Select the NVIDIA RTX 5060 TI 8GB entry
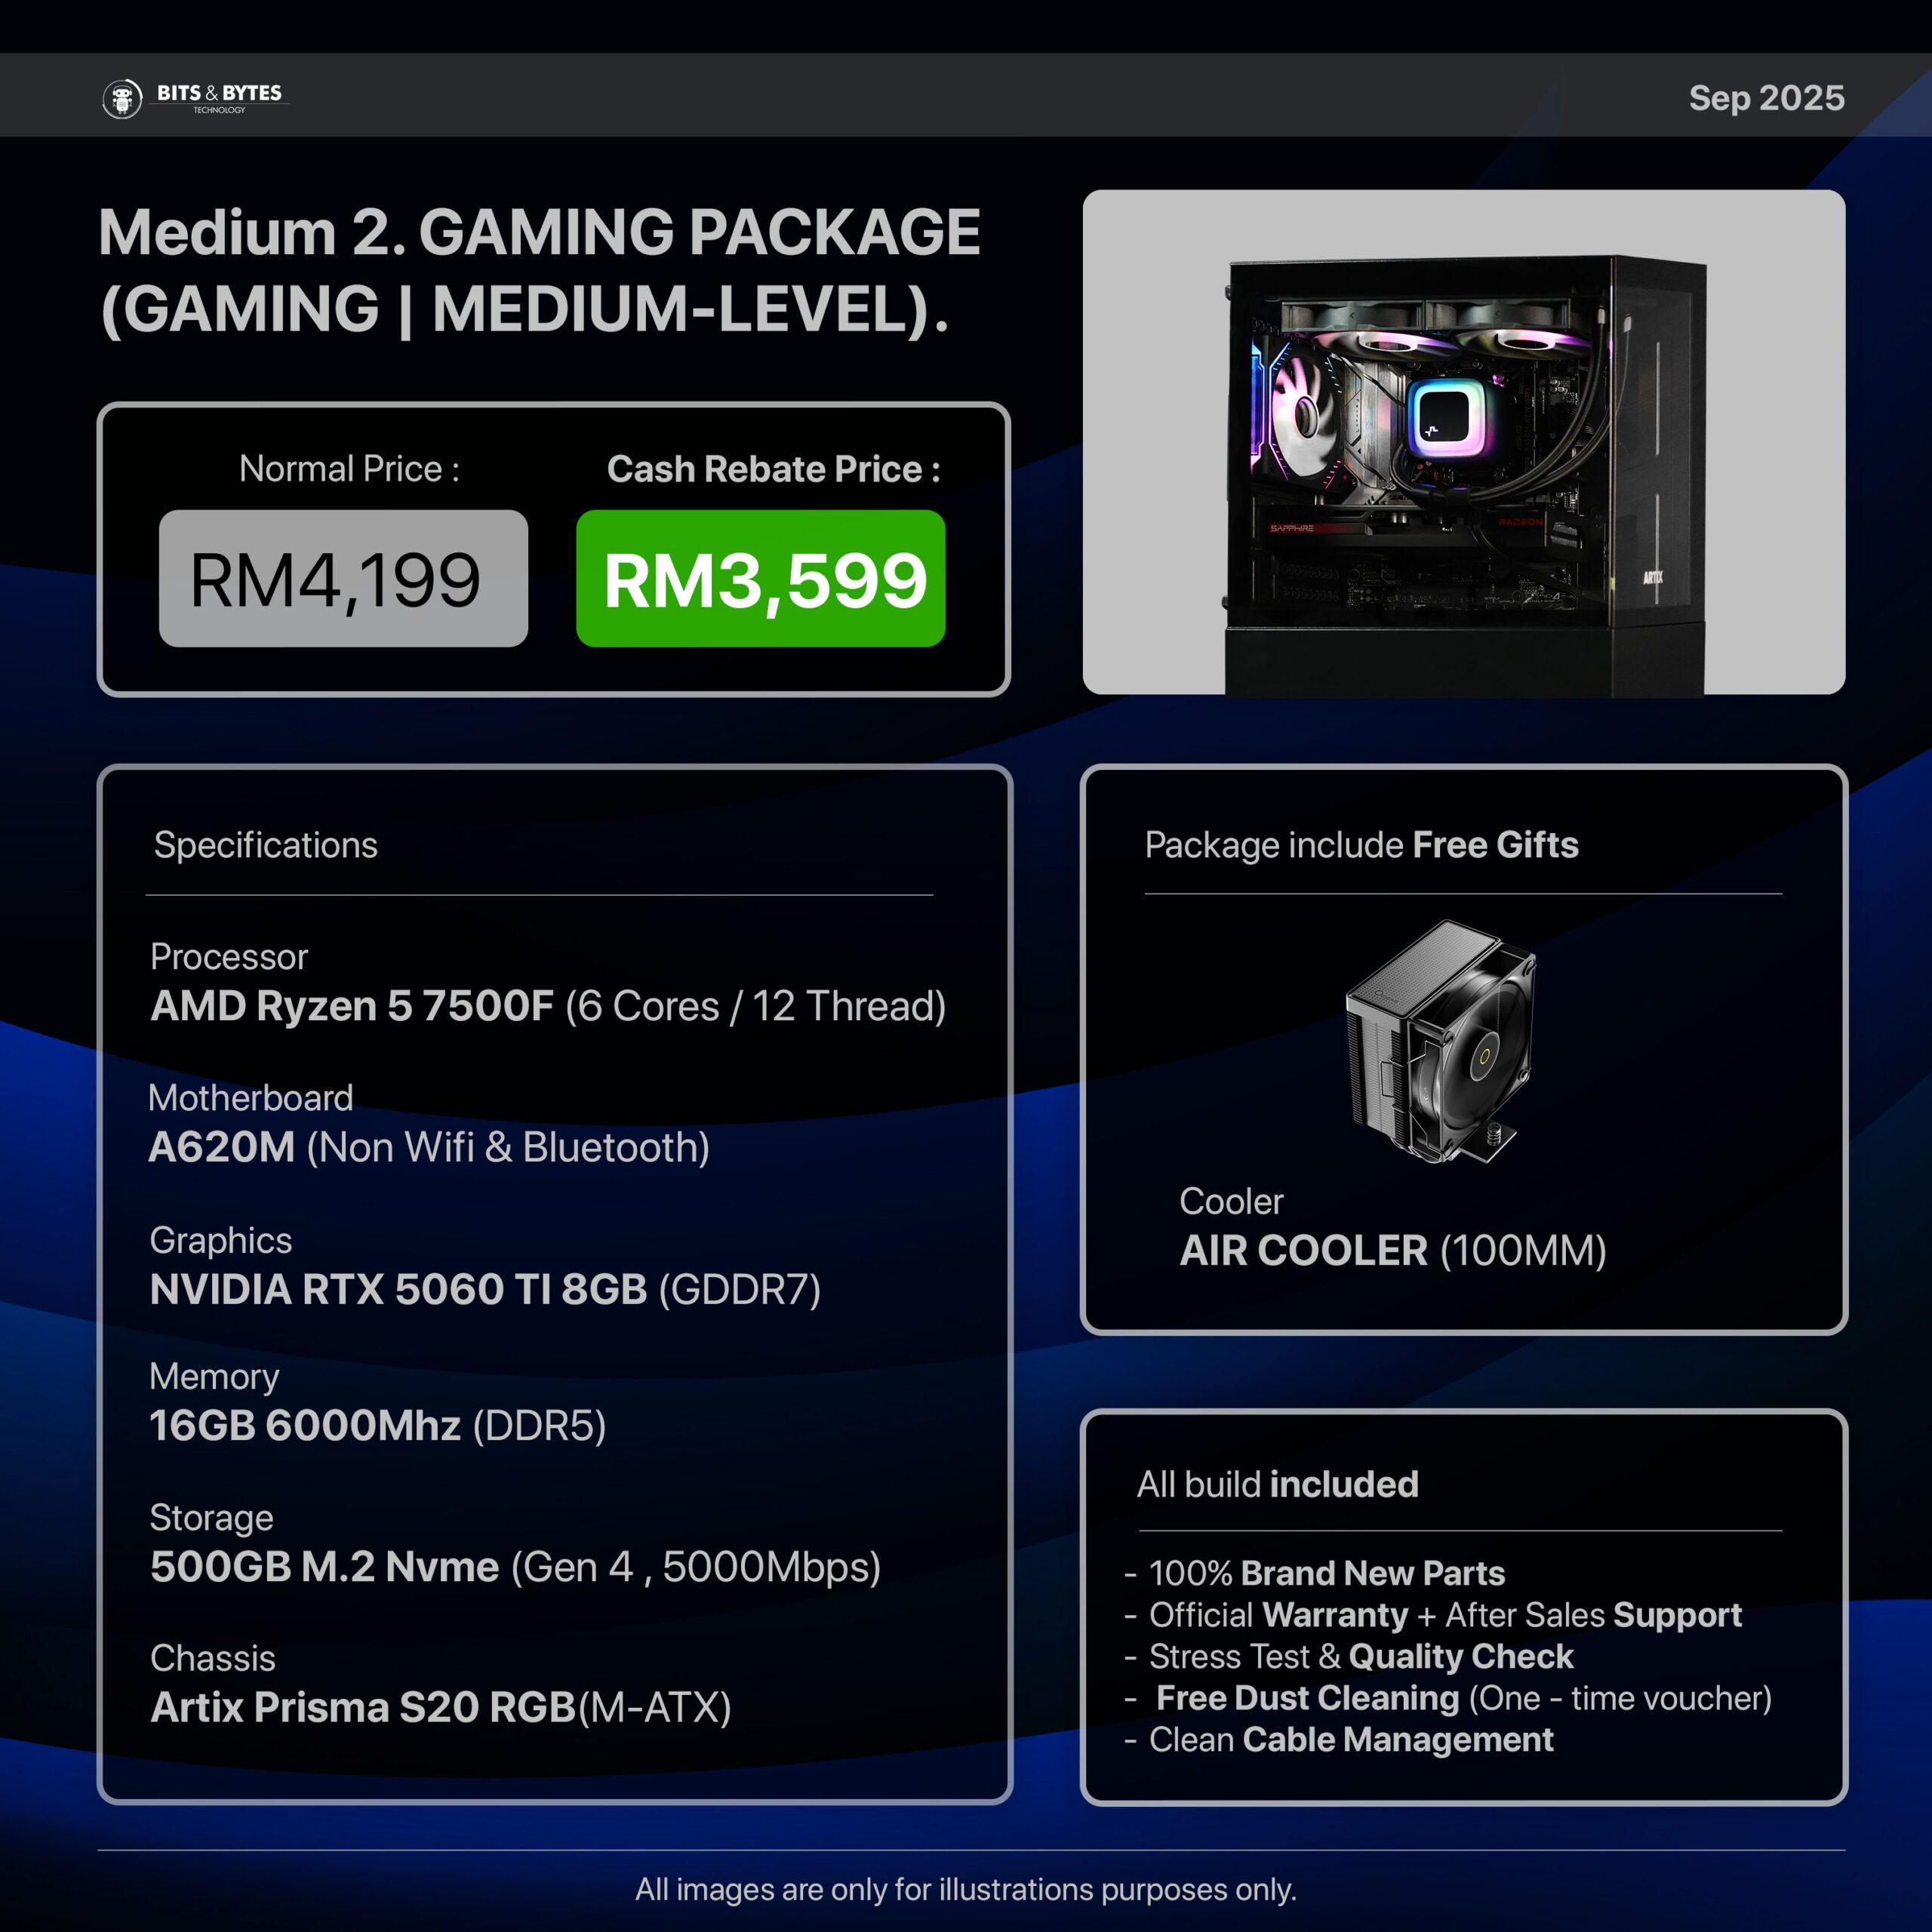The height and width of the screenshot is (1932, 1932). coord(485,1289)
